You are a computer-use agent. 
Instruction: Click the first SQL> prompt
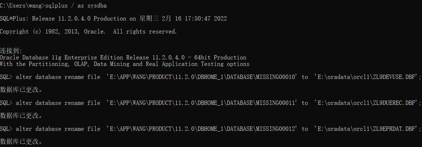(6, 77)
